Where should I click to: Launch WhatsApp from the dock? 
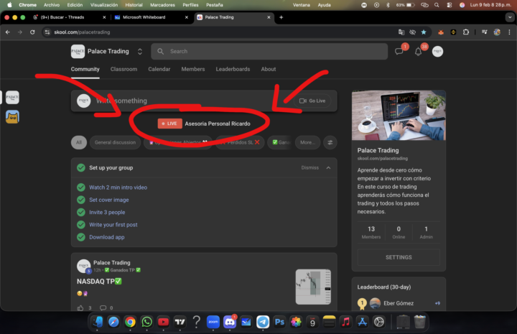[x=147, y=322]
